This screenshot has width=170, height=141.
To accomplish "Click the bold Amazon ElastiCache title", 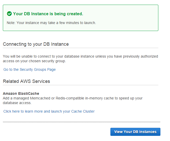I will coord(21,93).
